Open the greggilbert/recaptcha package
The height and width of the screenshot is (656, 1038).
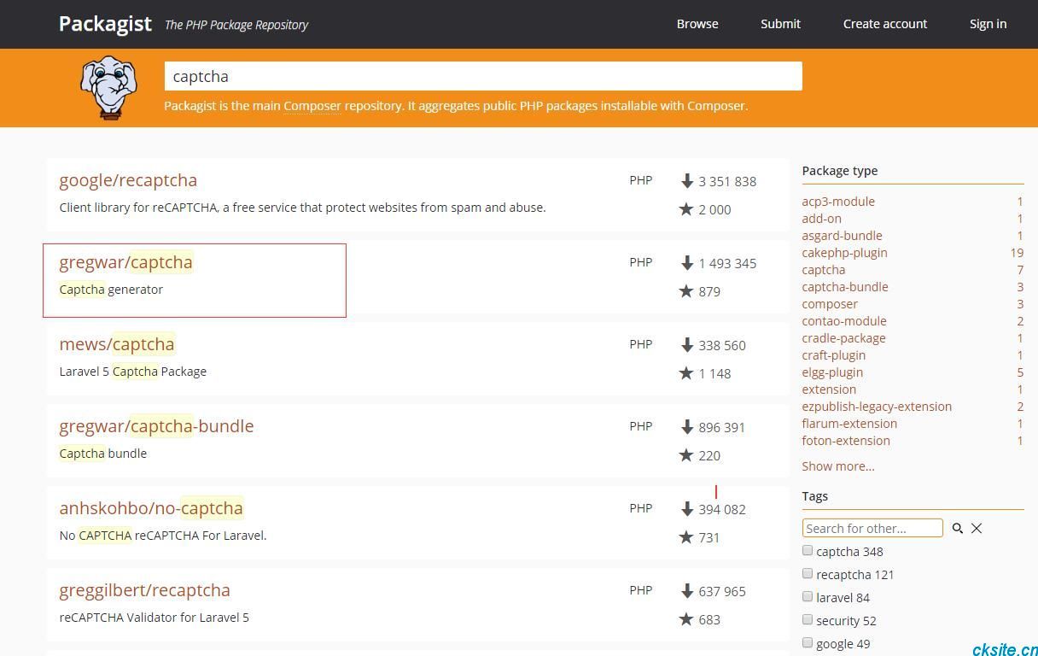coord(144,590)
